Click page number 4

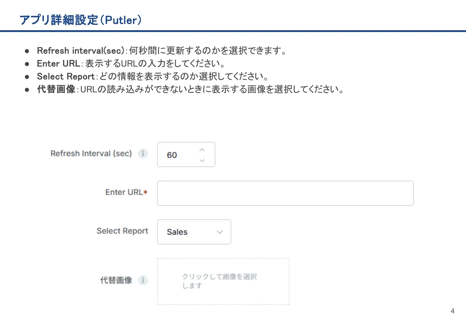coord(452,311)
